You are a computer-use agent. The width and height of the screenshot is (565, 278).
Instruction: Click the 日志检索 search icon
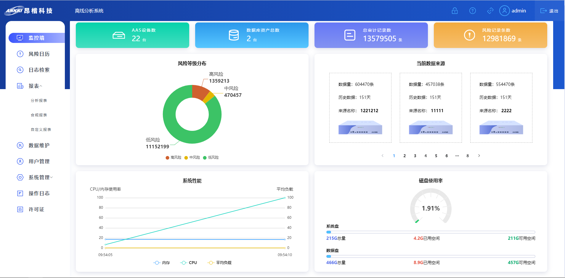(x=20, y=70)
